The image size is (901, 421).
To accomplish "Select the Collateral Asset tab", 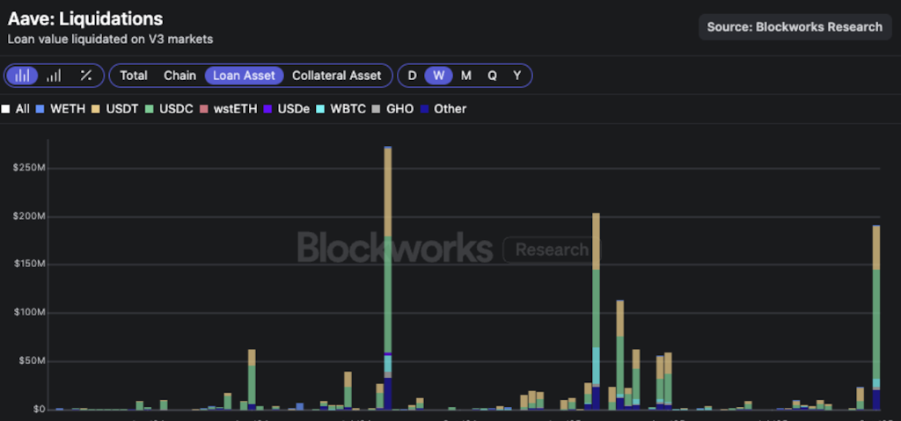I will 336,76.
